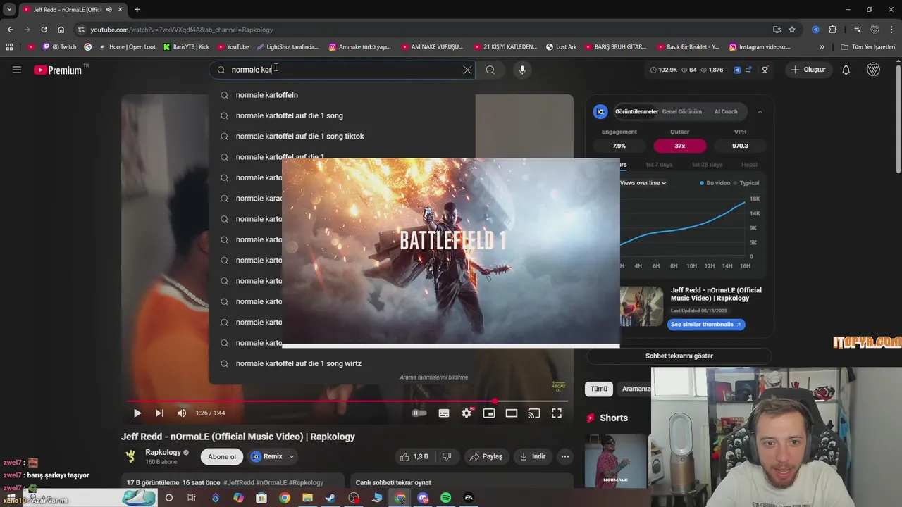Switch to Genel Görünüm tab

[681, 111]
